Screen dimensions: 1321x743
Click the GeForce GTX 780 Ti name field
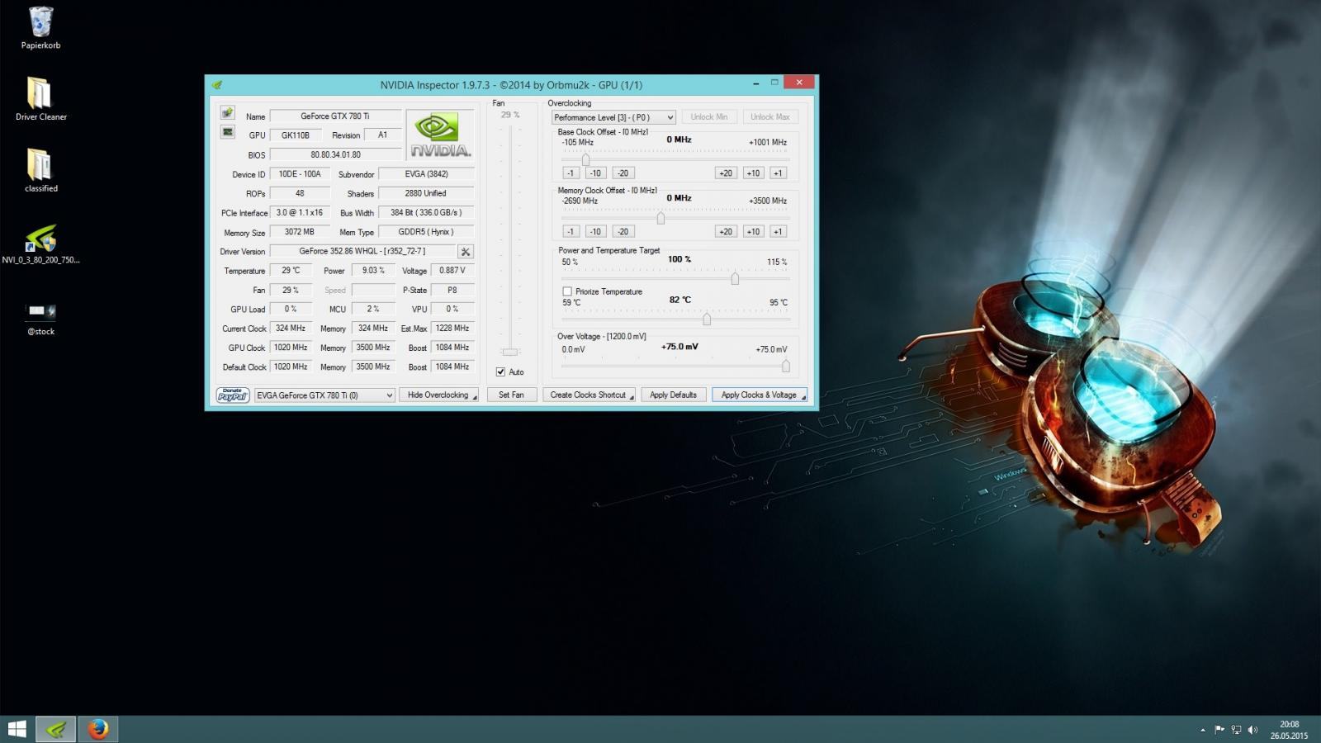click(335, 116)
